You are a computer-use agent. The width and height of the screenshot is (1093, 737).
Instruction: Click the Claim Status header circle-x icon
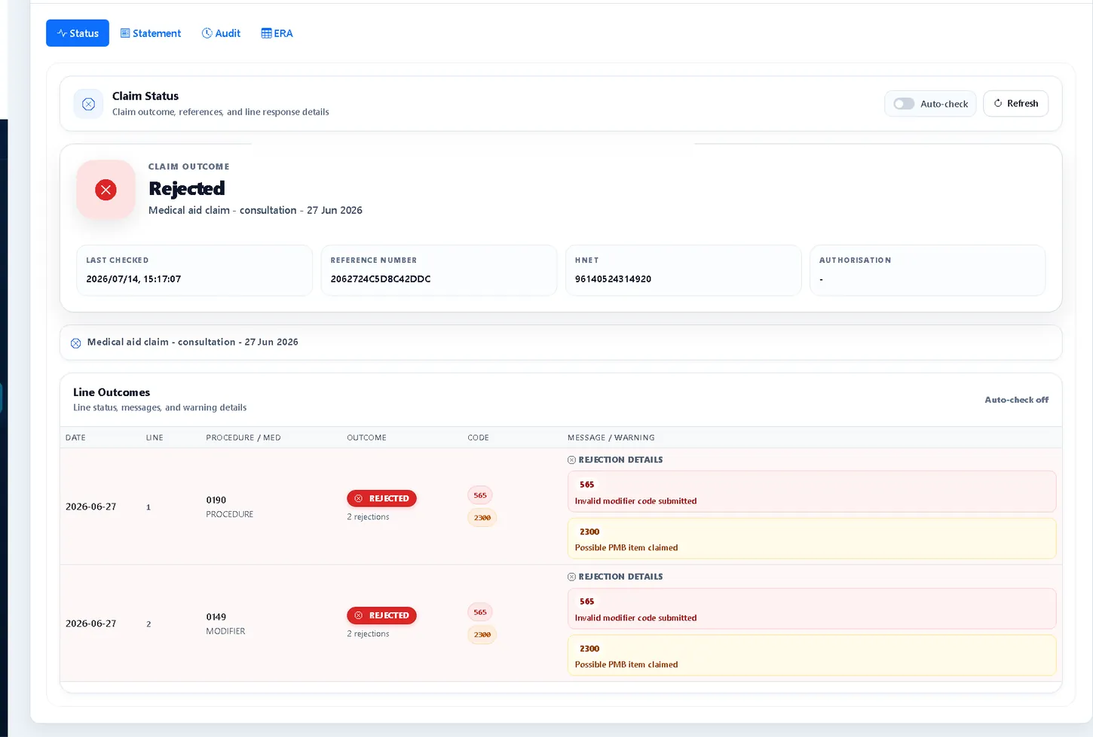[x=88, y=104]
